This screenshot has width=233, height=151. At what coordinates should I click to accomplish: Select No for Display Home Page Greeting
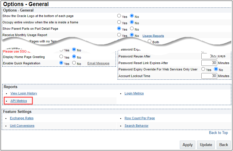click(x=74, y=56)
